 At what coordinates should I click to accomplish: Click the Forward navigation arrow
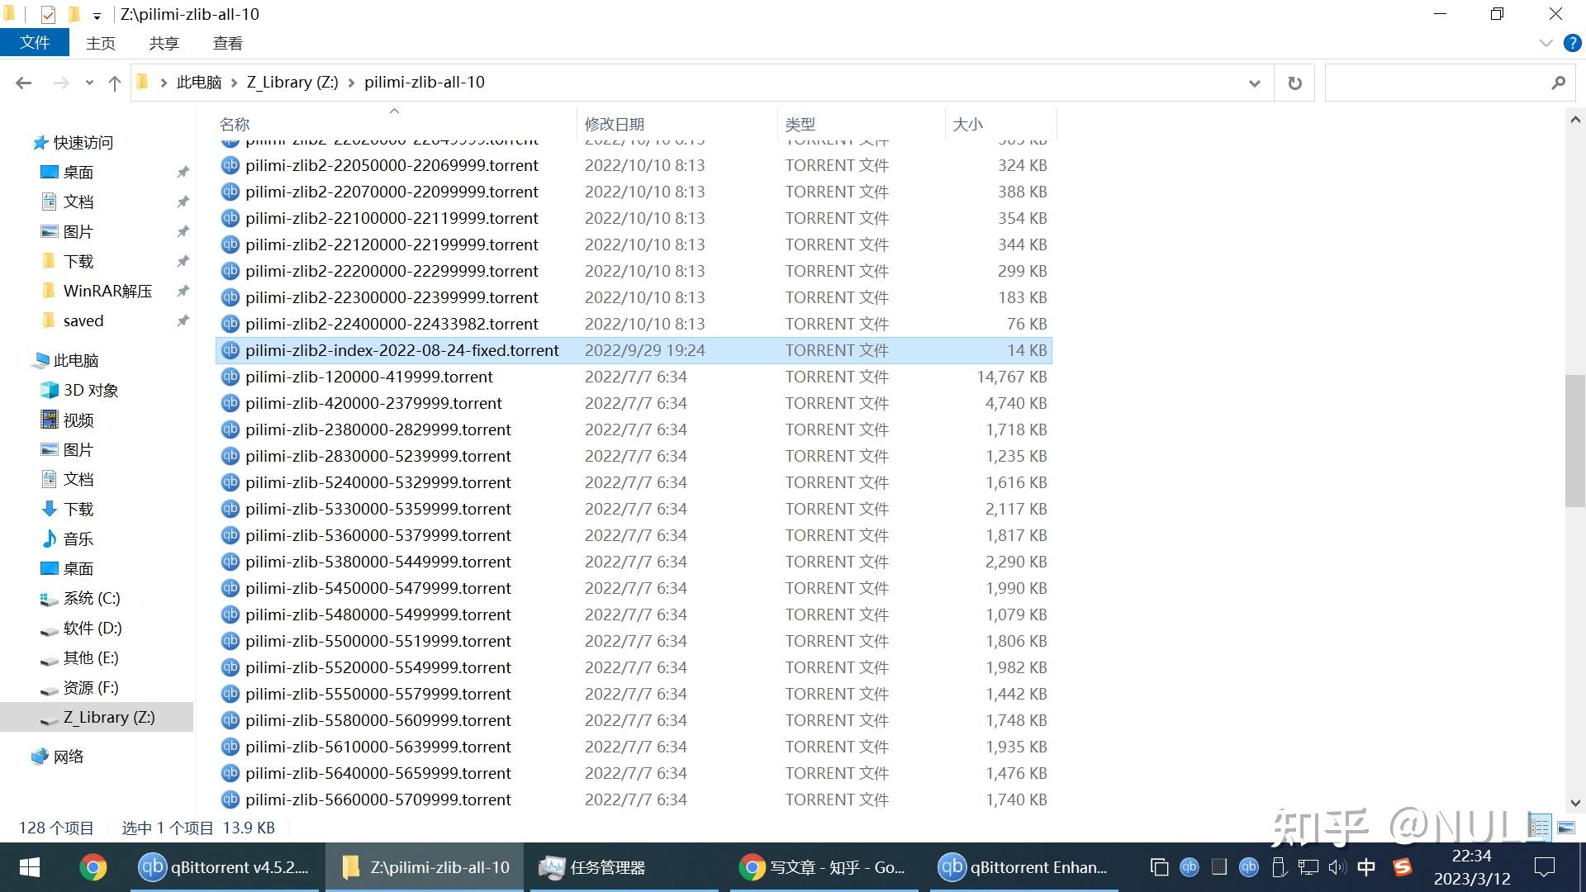coord(60,83)
